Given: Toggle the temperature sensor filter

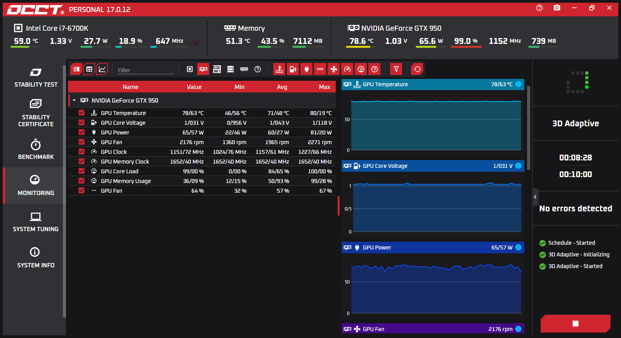Looking at the screenshot, I should click(x=279, y=69).
